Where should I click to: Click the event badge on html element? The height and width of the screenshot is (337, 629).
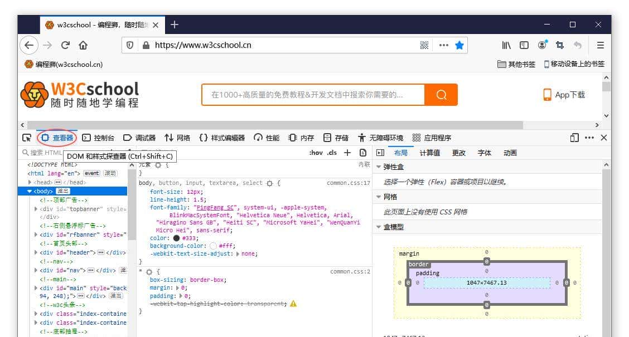click(x=91, y=173)
